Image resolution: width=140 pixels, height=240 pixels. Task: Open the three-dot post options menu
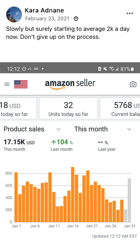tap(130, 13)
